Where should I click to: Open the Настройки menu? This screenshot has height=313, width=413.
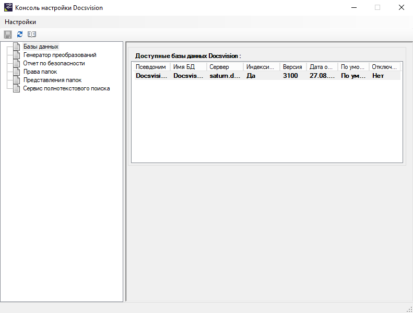(x=20, y=22)
